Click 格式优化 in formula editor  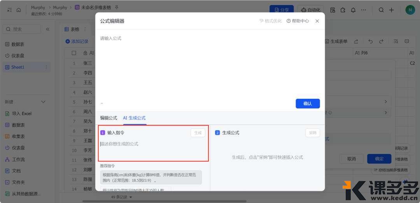point(271,21)
